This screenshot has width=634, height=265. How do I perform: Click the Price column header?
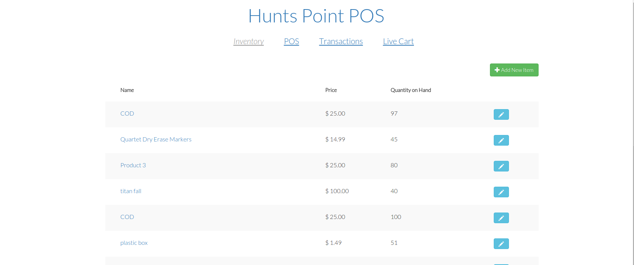(331, 90)
